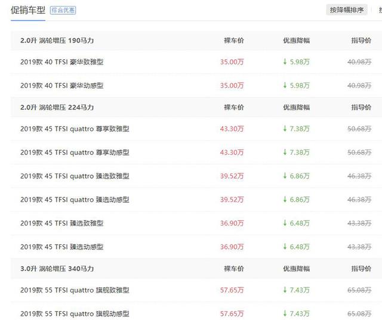Click 36.90万 price of 45 TFSI 臻选致雅型

[x=232, y=223]
